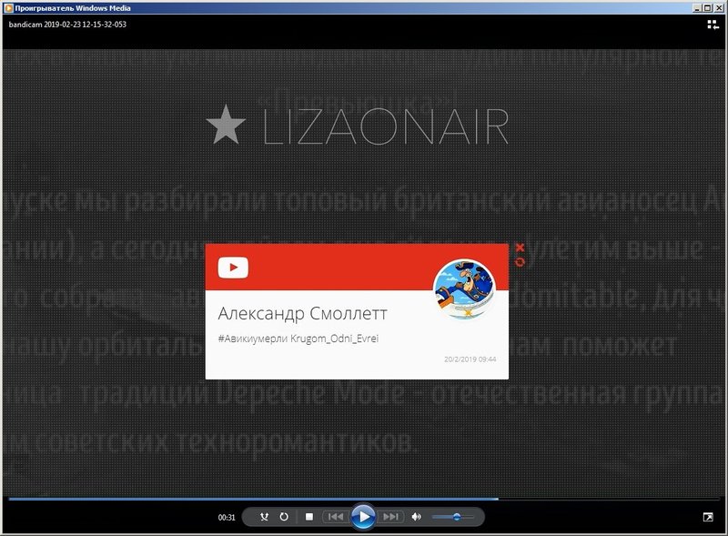Turn on shuffle playback
Screen dimensions: 728x536
point(264,517)
